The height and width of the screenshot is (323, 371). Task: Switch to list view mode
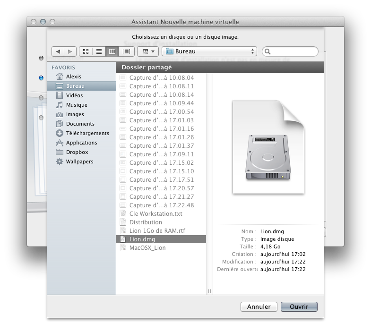tap(99, 51)
